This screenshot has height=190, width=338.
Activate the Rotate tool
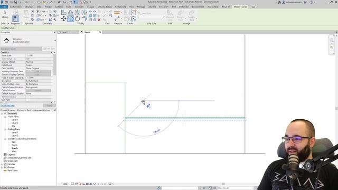pos(78,19)
